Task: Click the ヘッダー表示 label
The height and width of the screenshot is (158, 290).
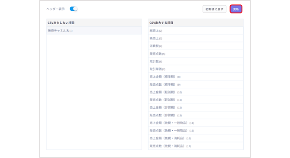Action: click(55, 9)
